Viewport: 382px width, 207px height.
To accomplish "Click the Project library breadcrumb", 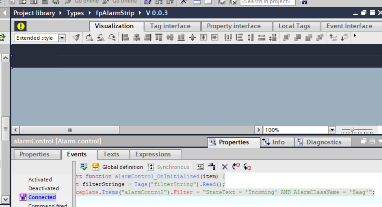I will (34, 13).
